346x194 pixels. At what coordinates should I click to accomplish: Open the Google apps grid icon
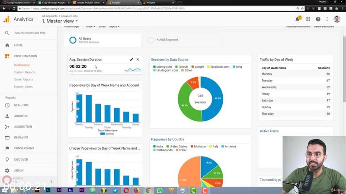click(x=308, y=19)
